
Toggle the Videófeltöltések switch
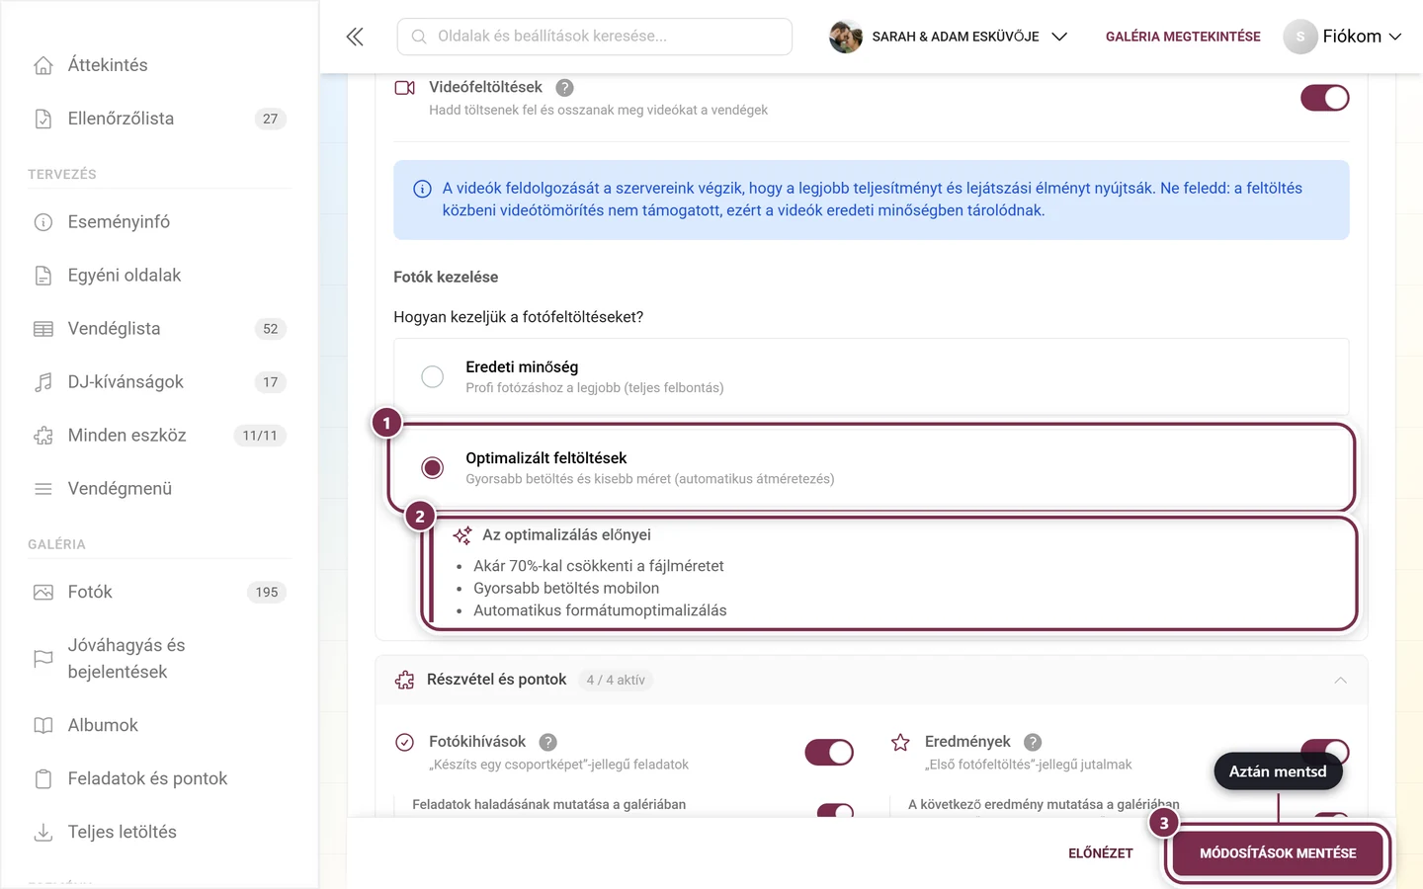[x=1325, y=98]
